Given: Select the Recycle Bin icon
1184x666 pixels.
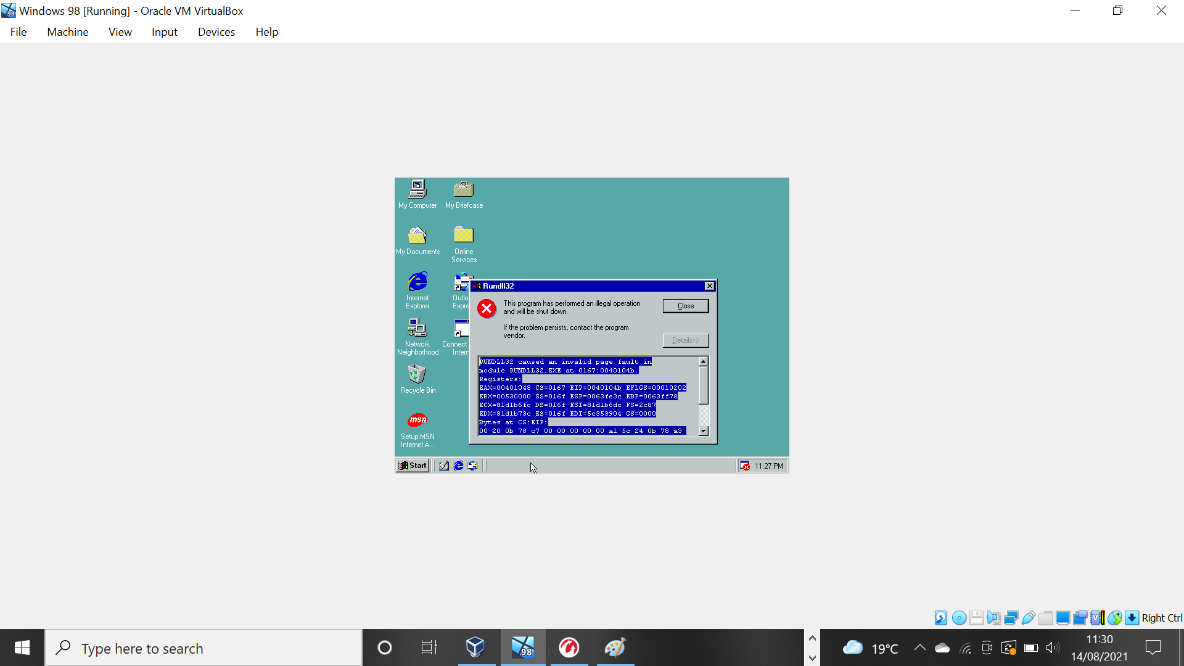Looking at the screenshot, I should click(417, 374).
